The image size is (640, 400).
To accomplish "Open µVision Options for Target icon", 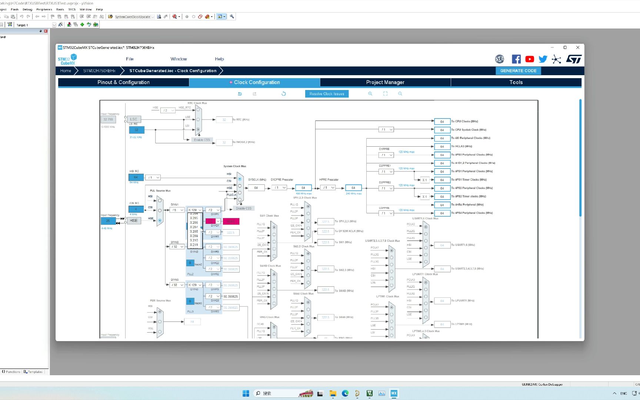I will click(60, 25).
